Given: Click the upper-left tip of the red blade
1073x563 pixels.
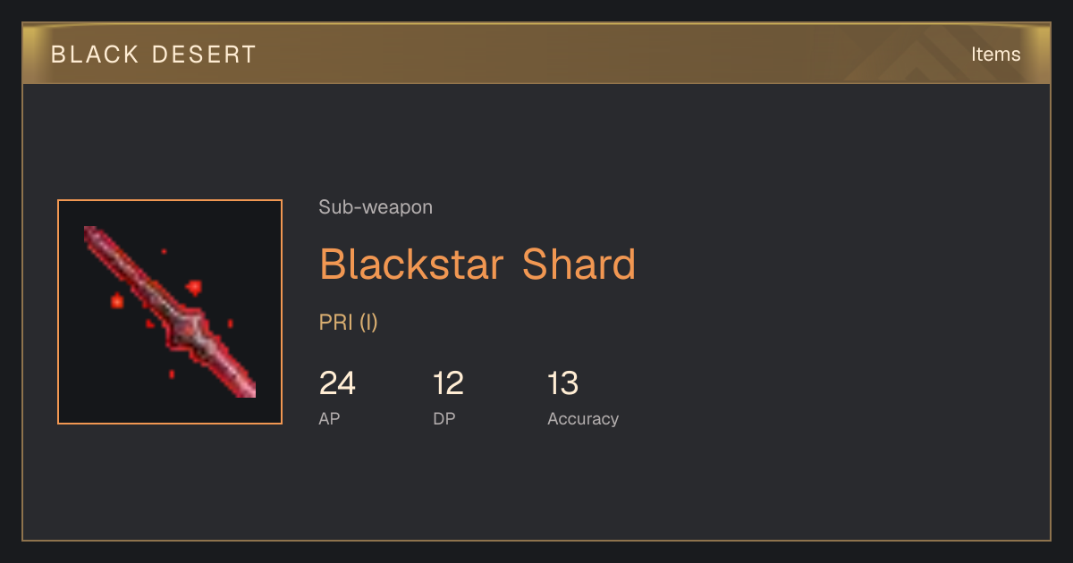Looking at the screenshot, I should coord(90,232).
